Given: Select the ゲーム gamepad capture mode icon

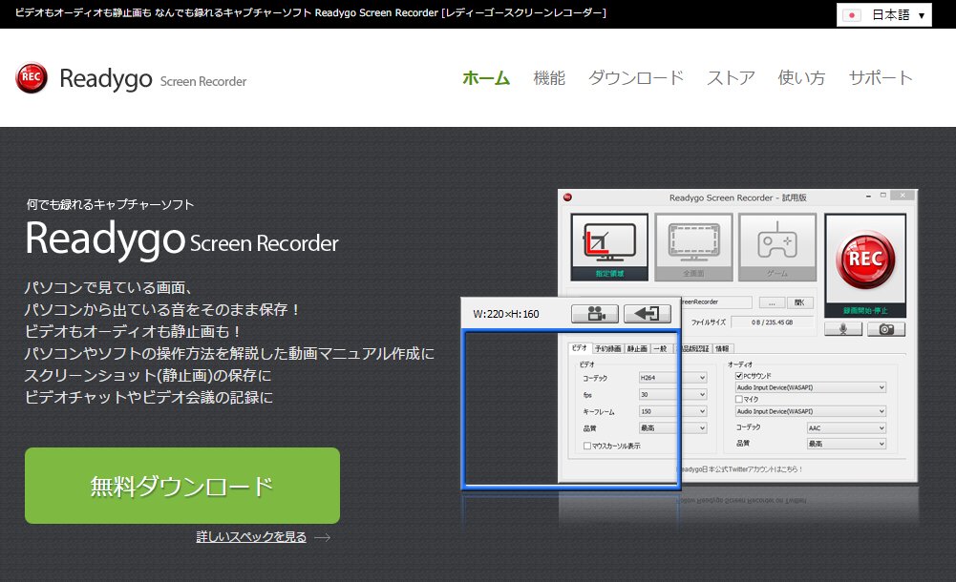Looking at the screenshot, I should tap(776, 246).
